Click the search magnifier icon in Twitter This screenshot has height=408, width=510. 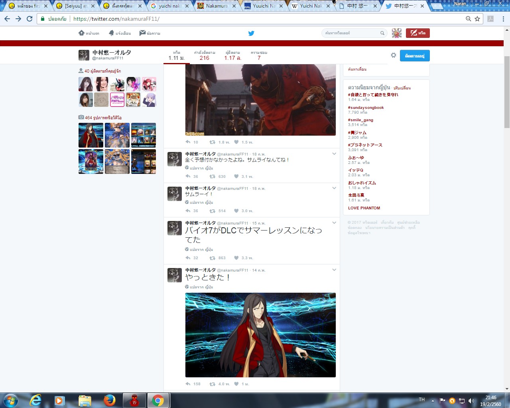pyautogui.click(x=382, y=33)
